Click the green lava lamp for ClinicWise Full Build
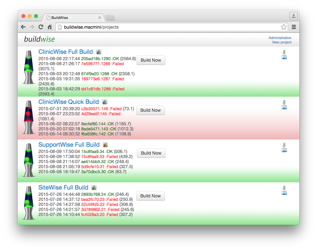Screen dimensions: 317x250 point(29,68)
